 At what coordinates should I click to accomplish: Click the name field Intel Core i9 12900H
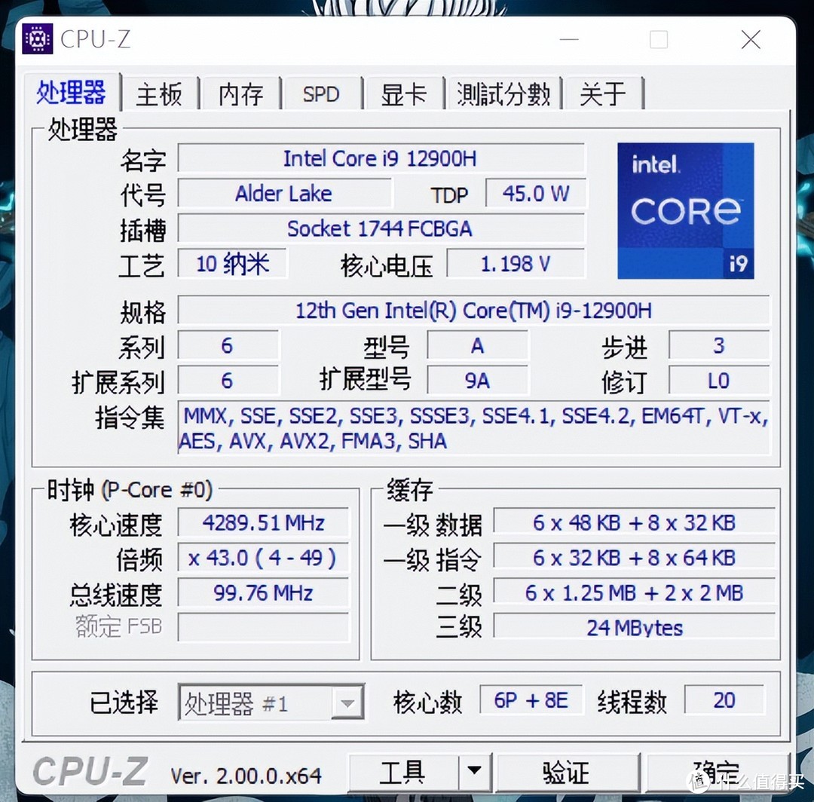pyautogui.click(x=381, y=158)
